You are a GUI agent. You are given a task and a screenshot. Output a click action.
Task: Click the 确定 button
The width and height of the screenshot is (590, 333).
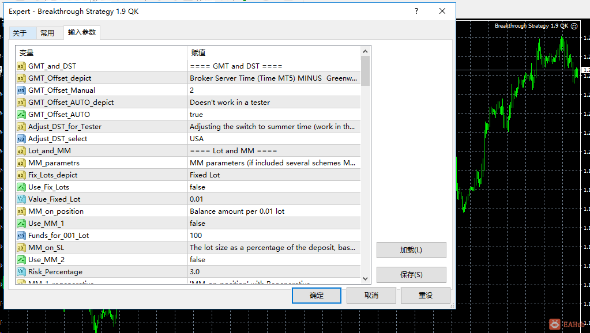pos(317,296)
